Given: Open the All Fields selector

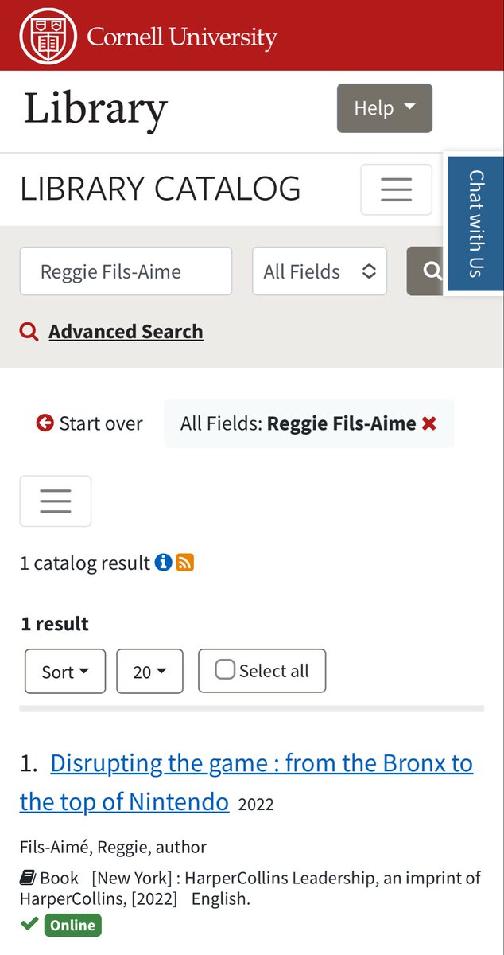Looking at the screenshot, I should coord(320,271).
